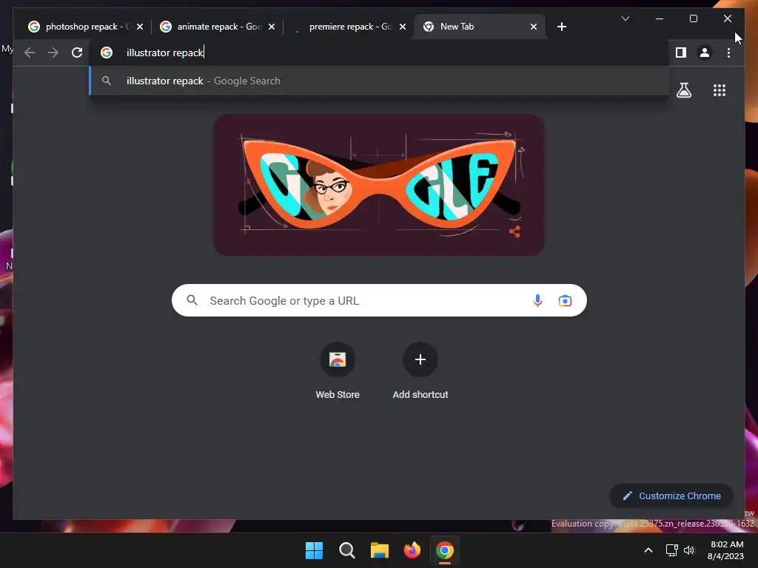Click the Search Google or type a URL box
The height and width of the screenshot is (568, 758).
[379, 300]
